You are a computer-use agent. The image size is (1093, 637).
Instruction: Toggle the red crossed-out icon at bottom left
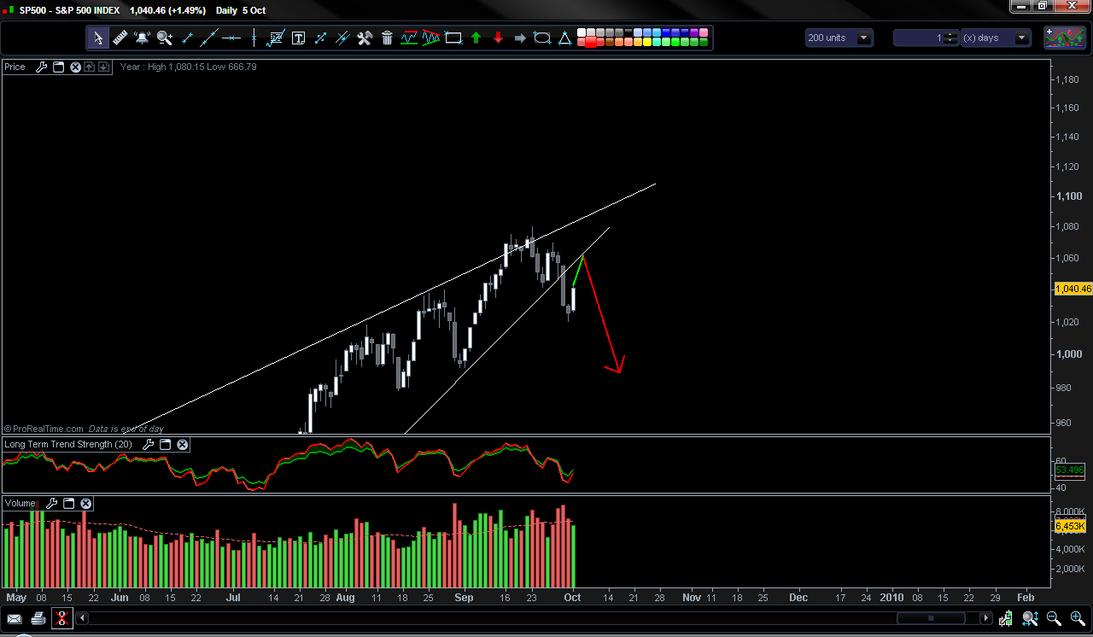(62, 618)
